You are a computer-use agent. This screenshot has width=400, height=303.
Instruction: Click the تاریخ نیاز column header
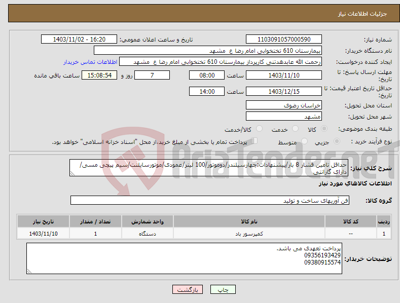click(x=44, y=221)
